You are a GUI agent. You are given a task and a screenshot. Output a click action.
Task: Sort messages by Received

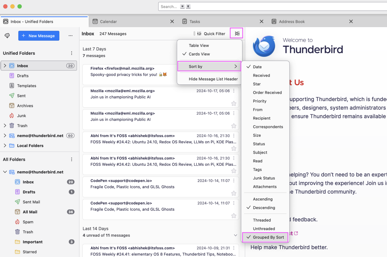point(265,76)
